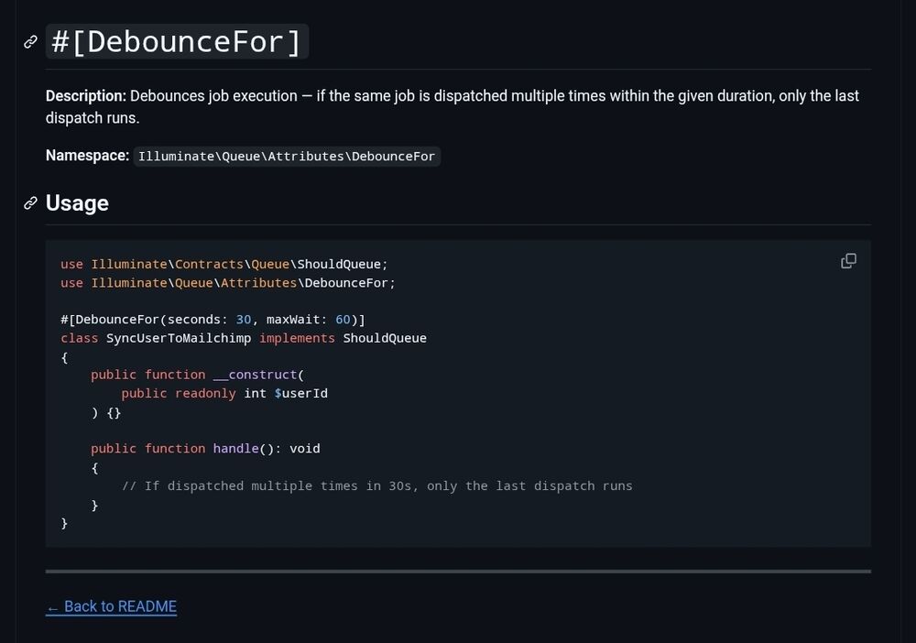Viewport: 916px width, 643px height.
Task: Click the anchor link icon beside #[DebounceFor] heading
Action: pos(30,42)
